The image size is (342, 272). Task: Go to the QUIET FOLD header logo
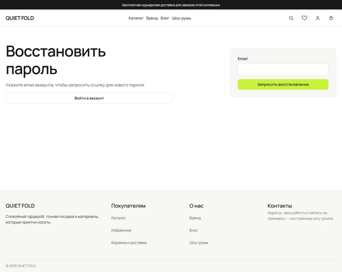[20, 18]
